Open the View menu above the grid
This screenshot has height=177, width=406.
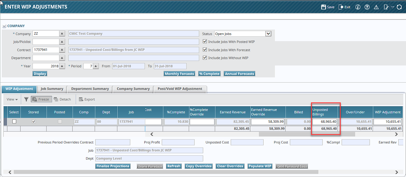(11, 99)
